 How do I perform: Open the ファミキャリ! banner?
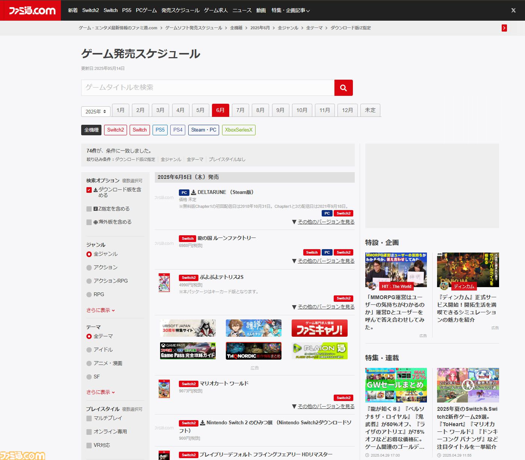click(x=319, y=328)
